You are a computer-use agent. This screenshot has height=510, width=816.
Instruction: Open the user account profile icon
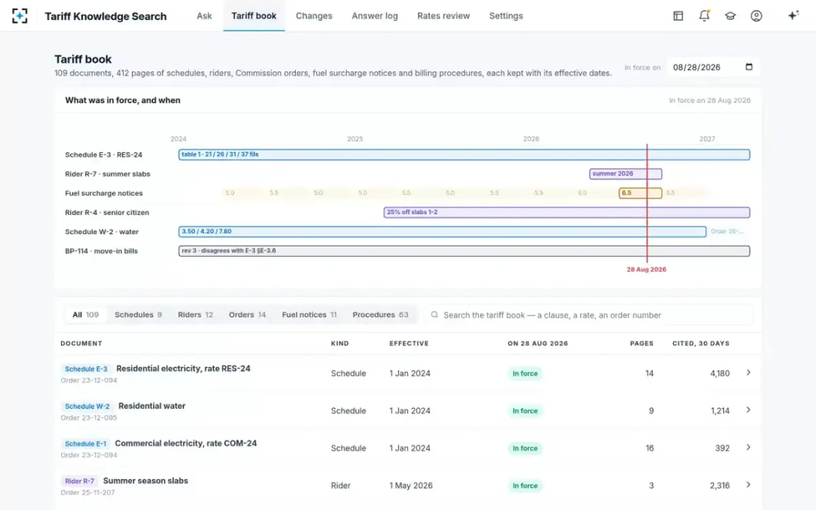tap(756, 16)
